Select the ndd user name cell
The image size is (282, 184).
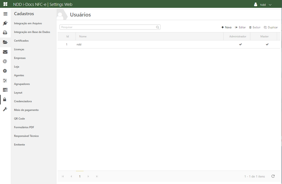79,44
